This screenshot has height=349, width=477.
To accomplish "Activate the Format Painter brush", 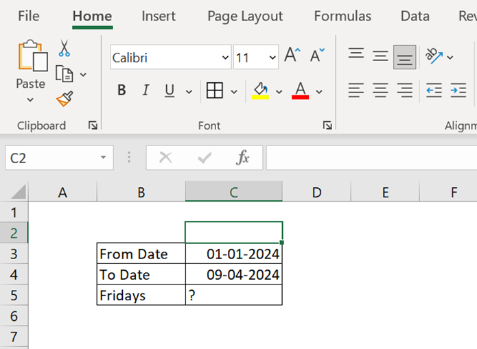I will point(65,99).
